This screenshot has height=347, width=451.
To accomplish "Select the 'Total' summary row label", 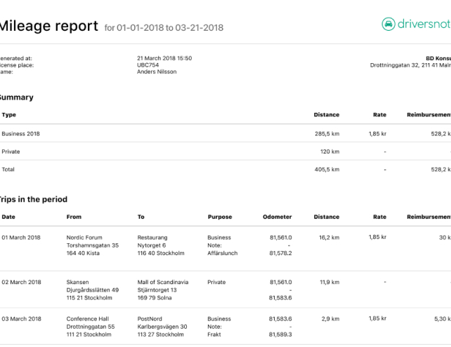I will point(8,170).
